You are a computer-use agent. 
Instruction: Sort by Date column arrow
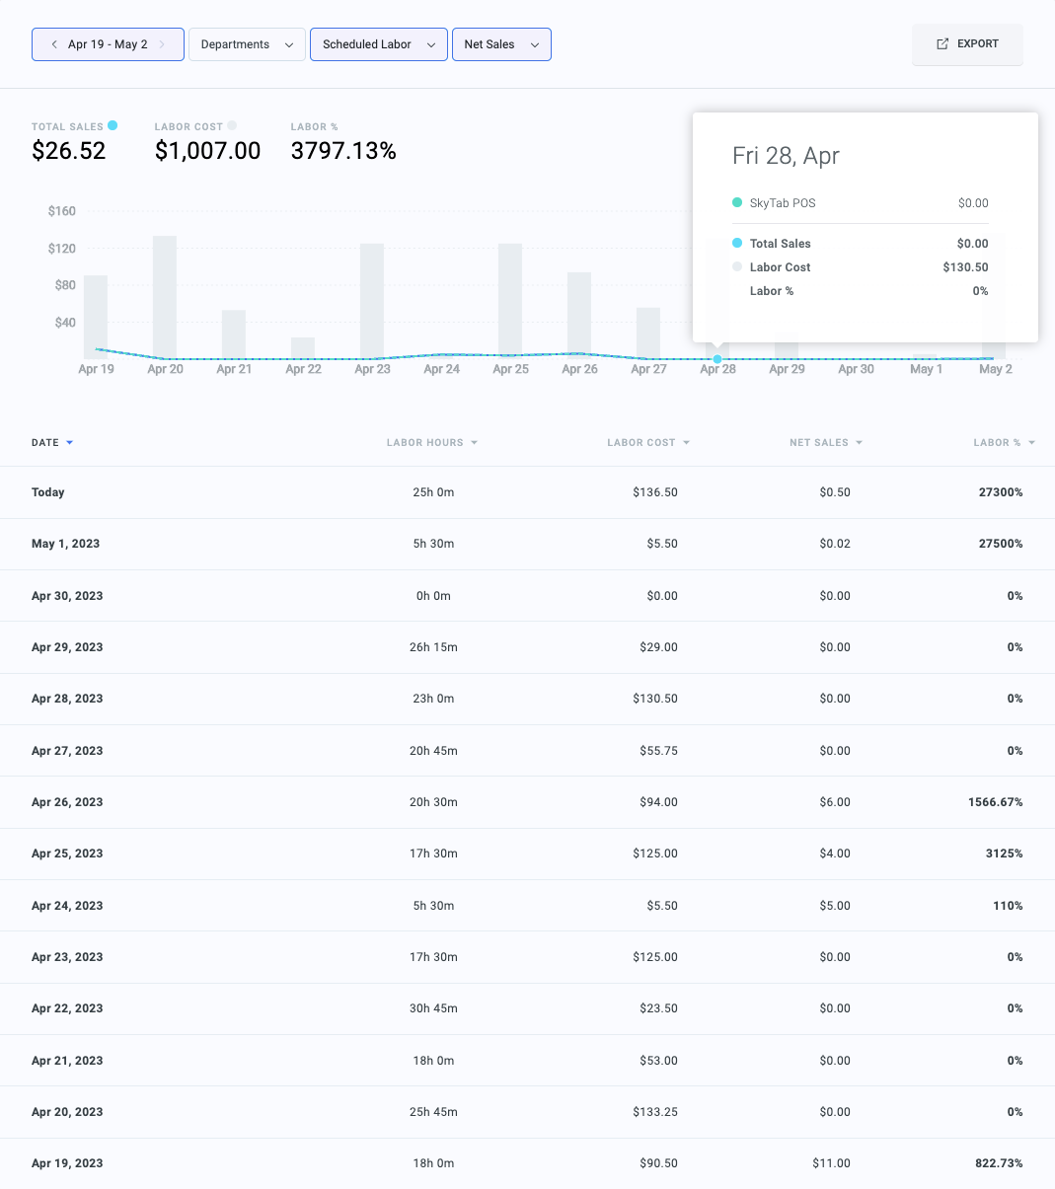[70, 443]
